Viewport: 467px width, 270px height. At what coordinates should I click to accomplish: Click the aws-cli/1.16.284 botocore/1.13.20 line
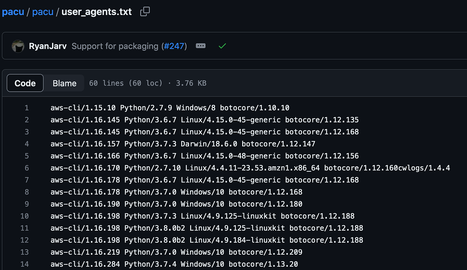174,264
